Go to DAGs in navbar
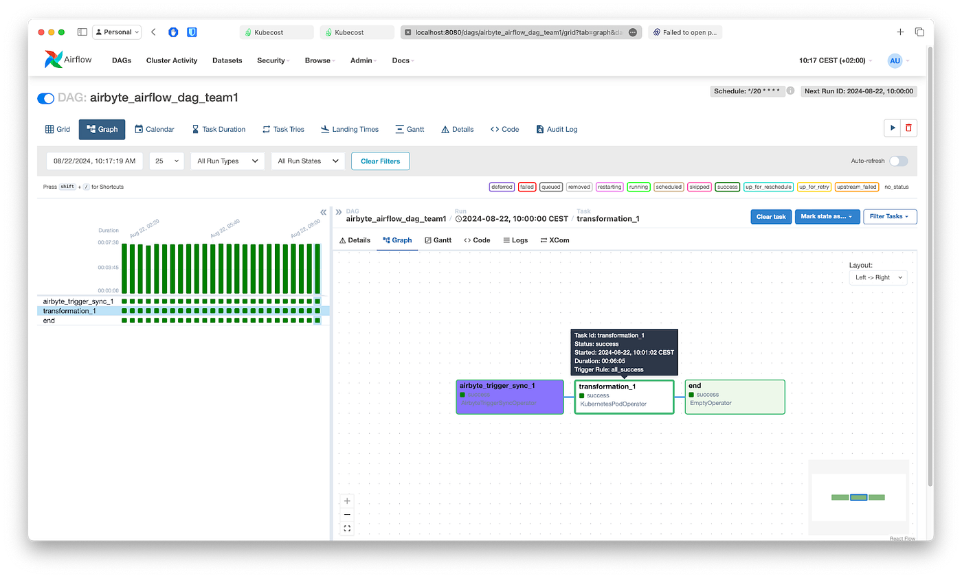The image size is (962, 578). tap(122, 60)
